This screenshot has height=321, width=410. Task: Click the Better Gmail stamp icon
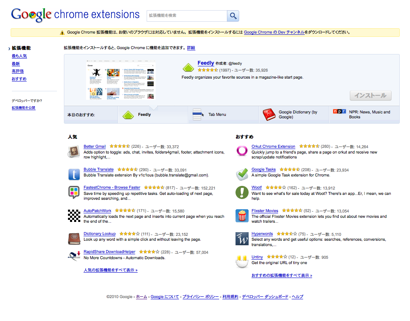click(74, 151)
